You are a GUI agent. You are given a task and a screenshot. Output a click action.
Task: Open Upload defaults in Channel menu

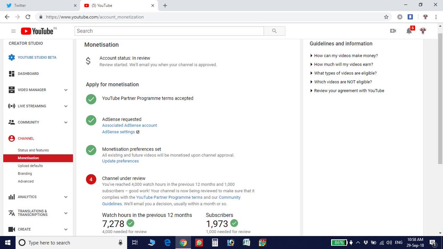(x=30, y=166)
